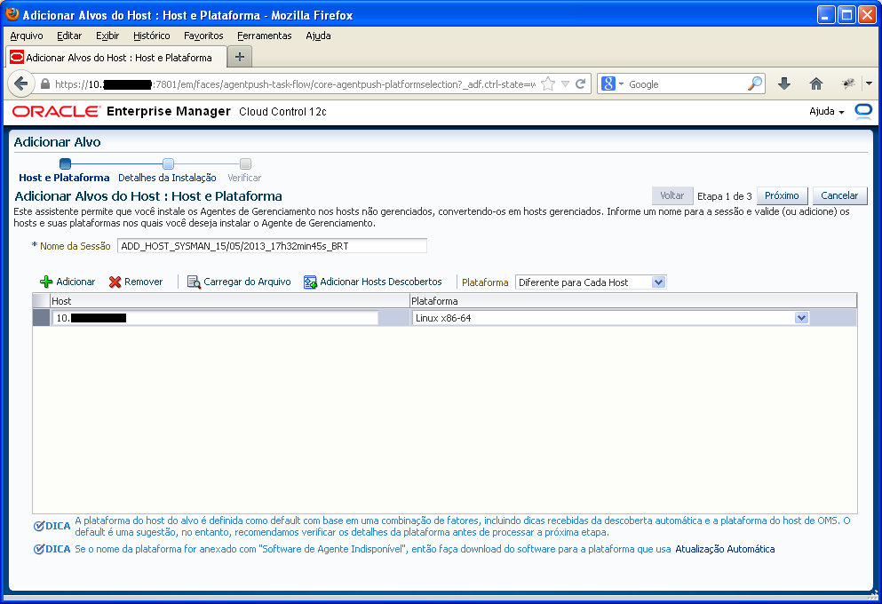Click the Verificar step marker
The height and width of the screenshot is (604, 882).
(245, 163)
